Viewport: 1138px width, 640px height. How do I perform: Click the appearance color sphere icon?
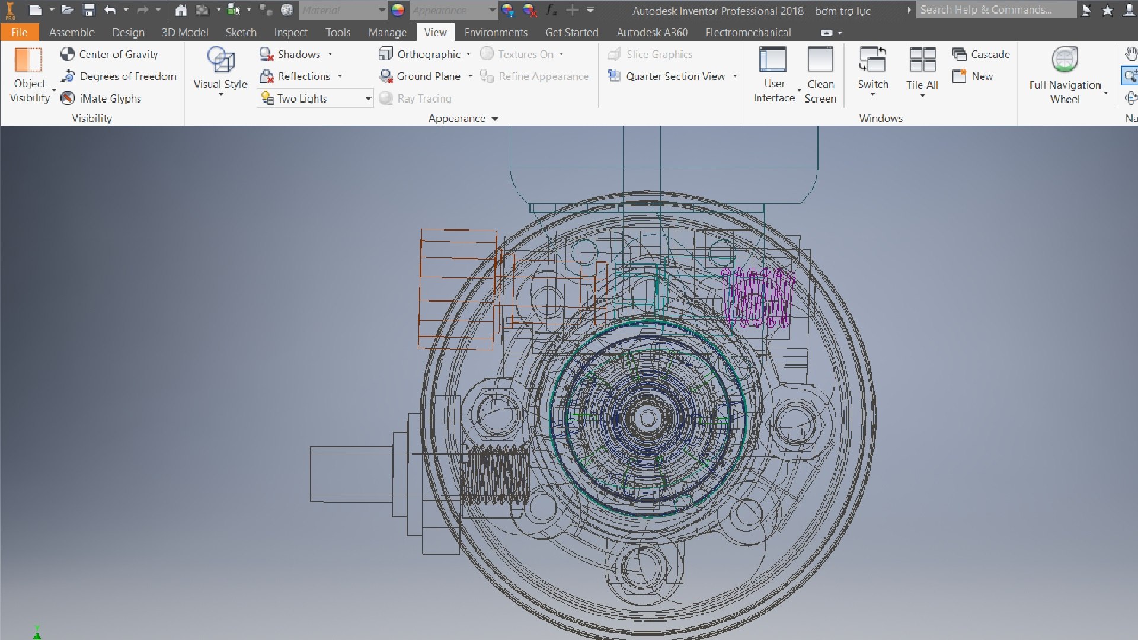398,9
